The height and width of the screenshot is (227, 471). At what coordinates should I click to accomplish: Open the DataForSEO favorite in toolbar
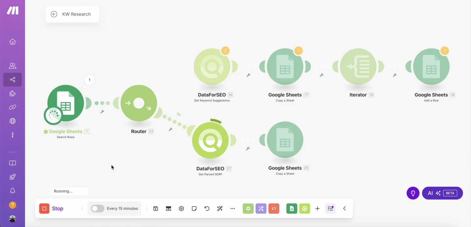pos(305,209)
